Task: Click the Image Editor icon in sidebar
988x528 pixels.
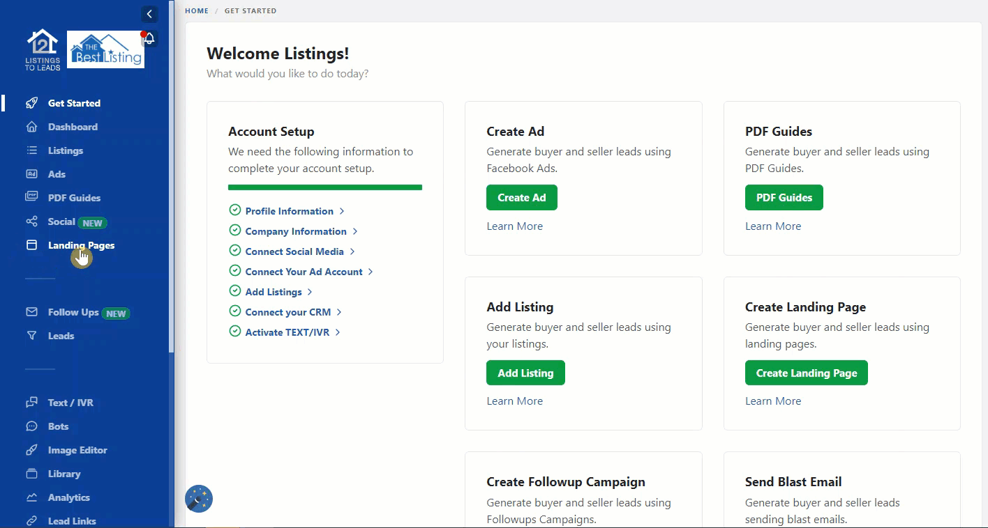Action: [31, 450]
